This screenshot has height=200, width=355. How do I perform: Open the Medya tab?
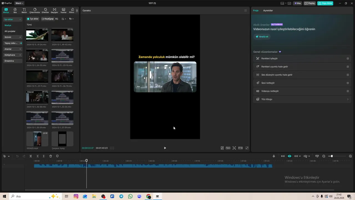tap(6, 11)
